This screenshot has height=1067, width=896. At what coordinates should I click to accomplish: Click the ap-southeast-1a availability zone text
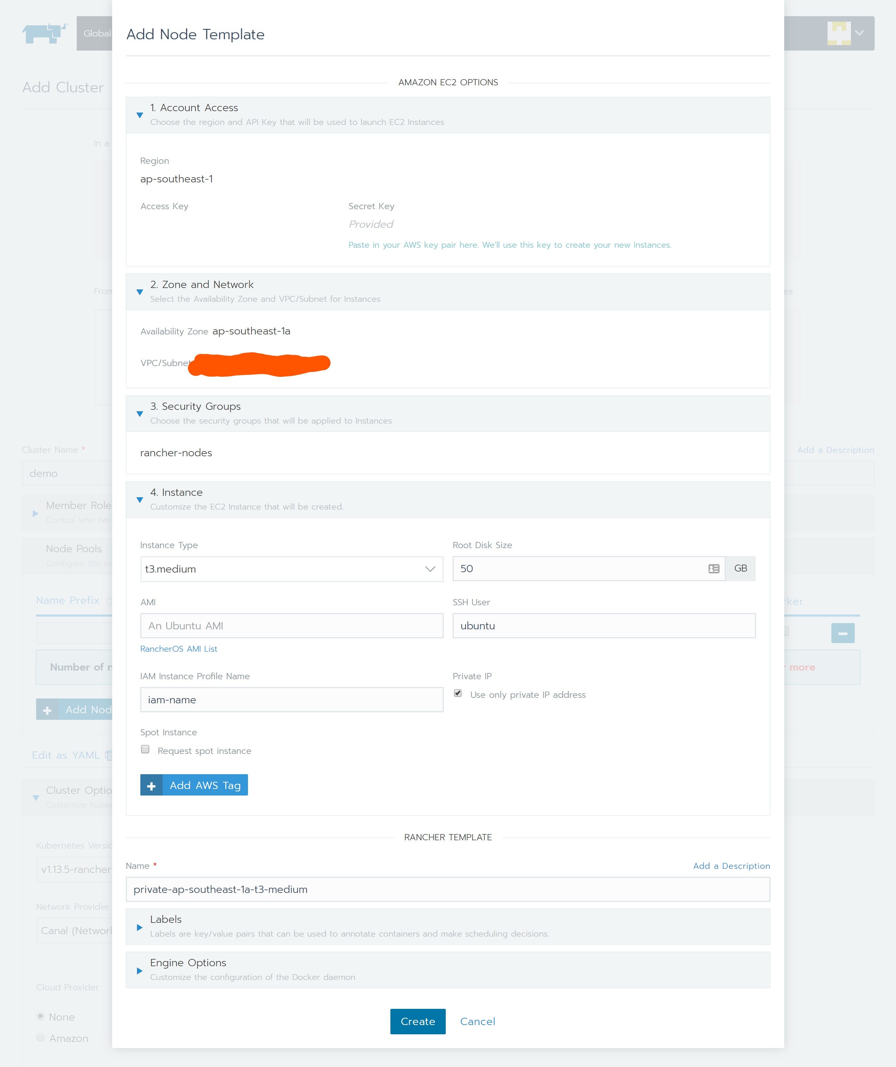click(x=251, y=331)
